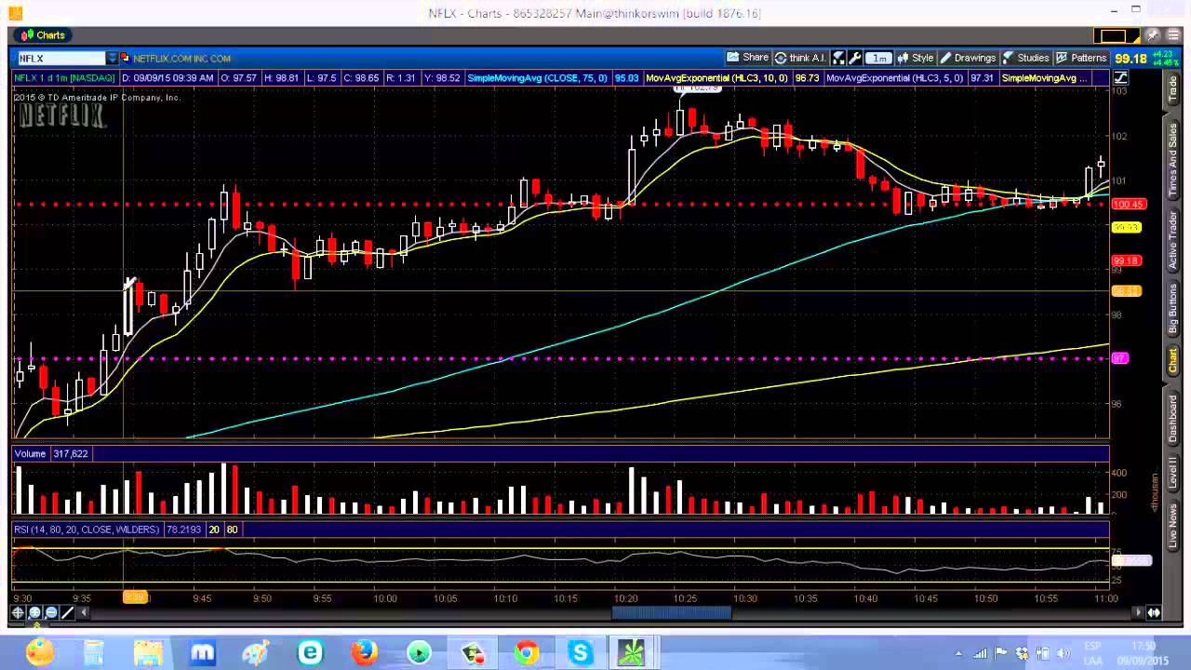Image resolution: width=1191 pixels, height=670 pixels.
Task: Click the last price 99.18 in header
Action: pyautogui.click(x=1130, y=59)
